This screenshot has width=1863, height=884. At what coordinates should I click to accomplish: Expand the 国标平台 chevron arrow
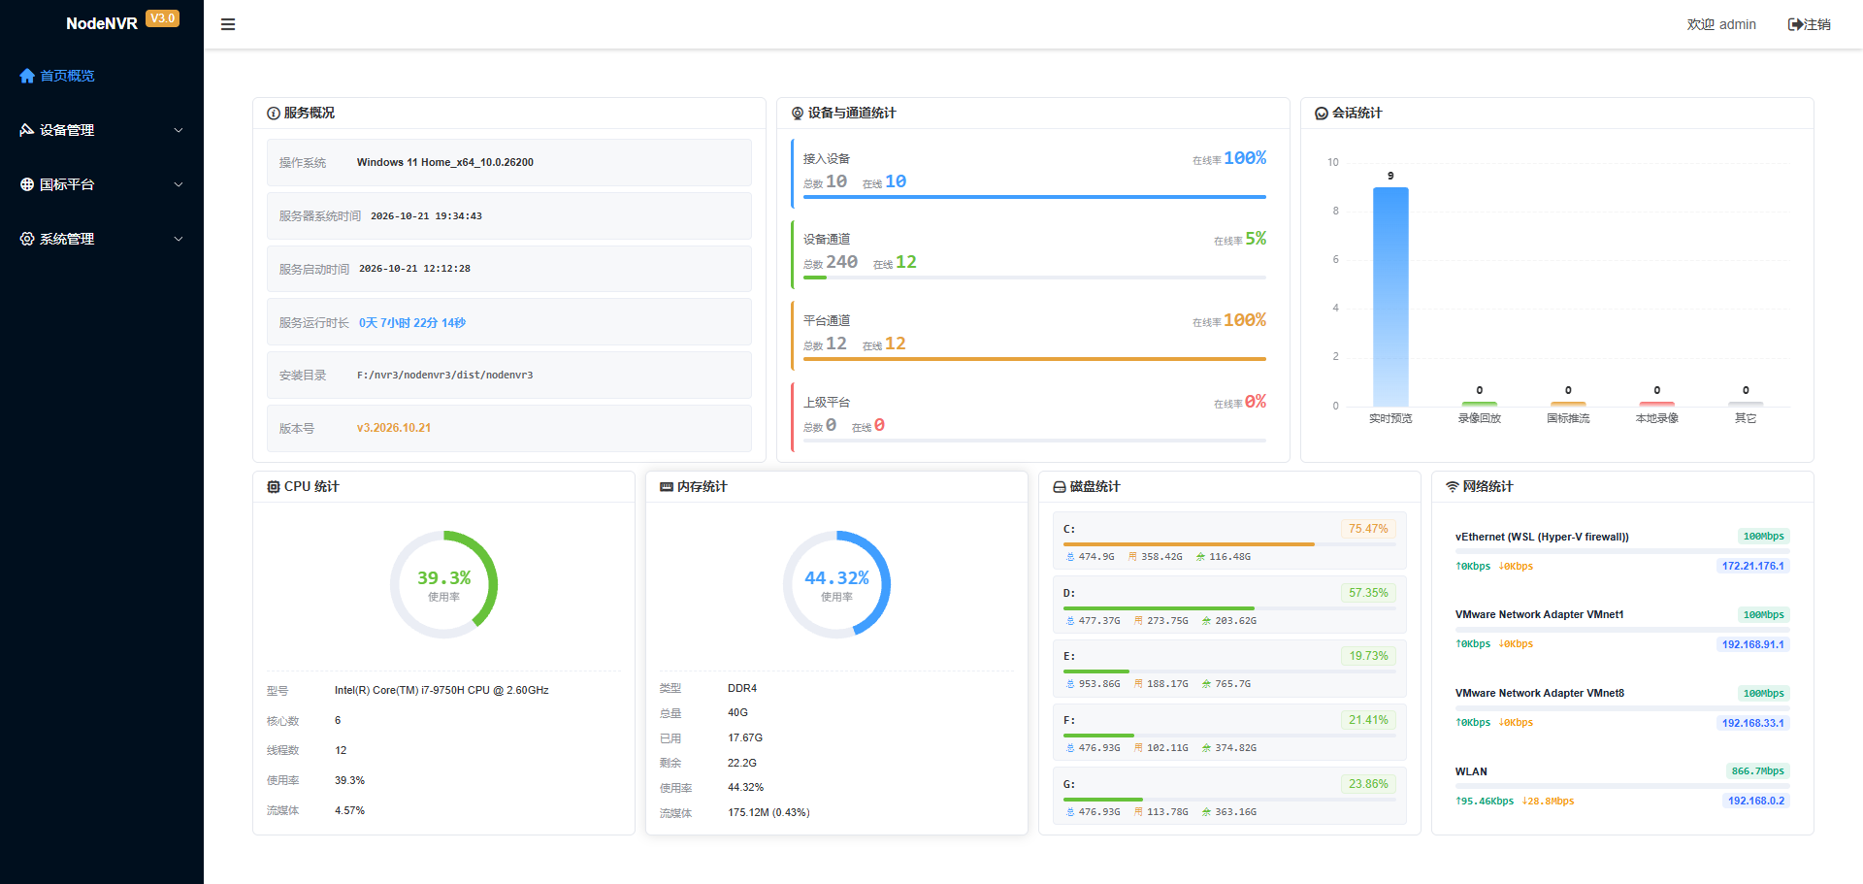(x=179, y=184)
